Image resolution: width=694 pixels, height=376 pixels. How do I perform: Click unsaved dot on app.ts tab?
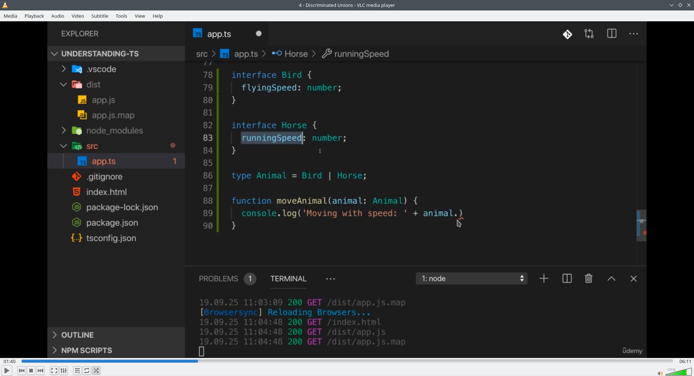click(x=259, y=34)
